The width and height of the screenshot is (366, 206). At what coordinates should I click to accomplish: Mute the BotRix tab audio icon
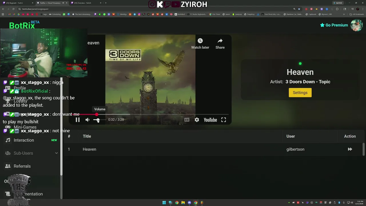63,3
